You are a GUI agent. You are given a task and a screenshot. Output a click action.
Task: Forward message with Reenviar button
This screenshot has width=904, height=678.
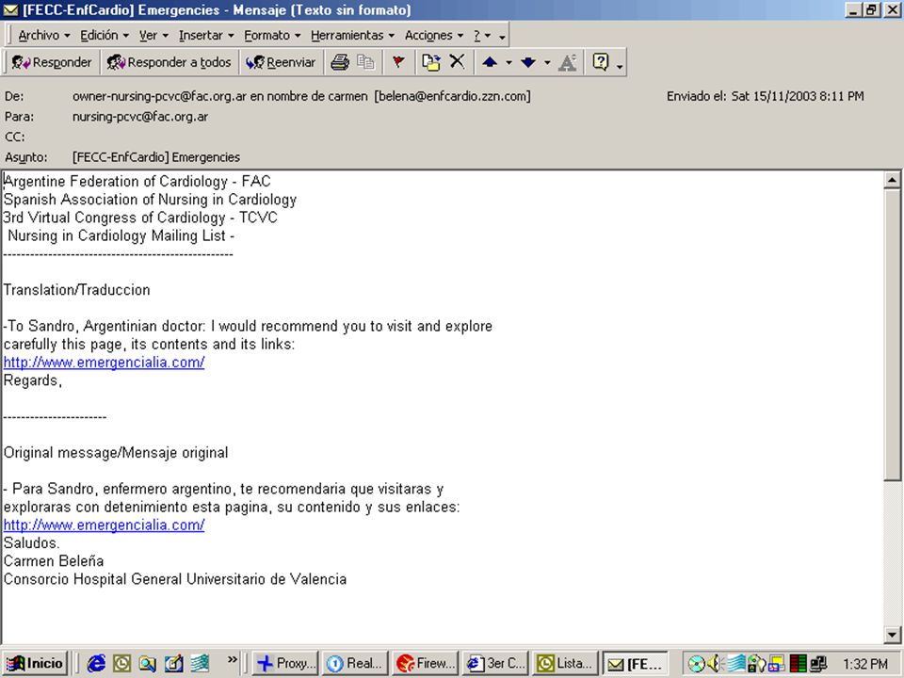pos(281,62)
